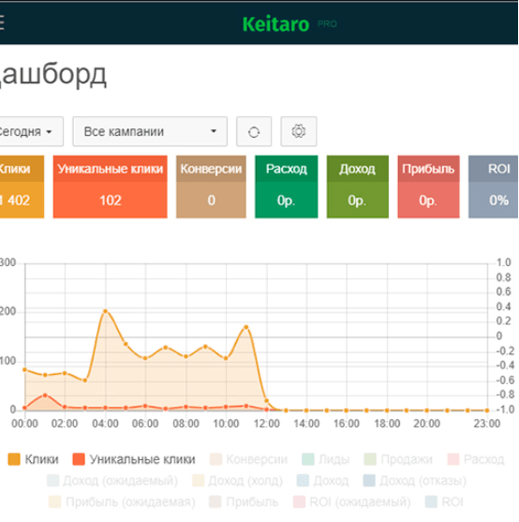Viewport: 519px width, 522px height.
Task: Click the 04:00 peak point on chart
Action: coord(106,311)
